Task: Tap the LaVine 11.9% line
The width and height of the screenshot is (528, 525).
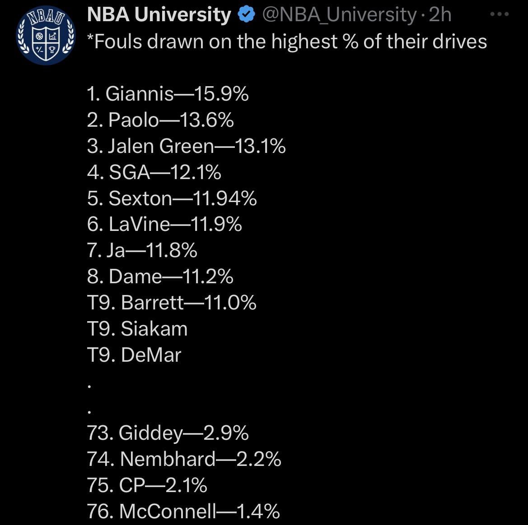Action: [x=164, y=224]
